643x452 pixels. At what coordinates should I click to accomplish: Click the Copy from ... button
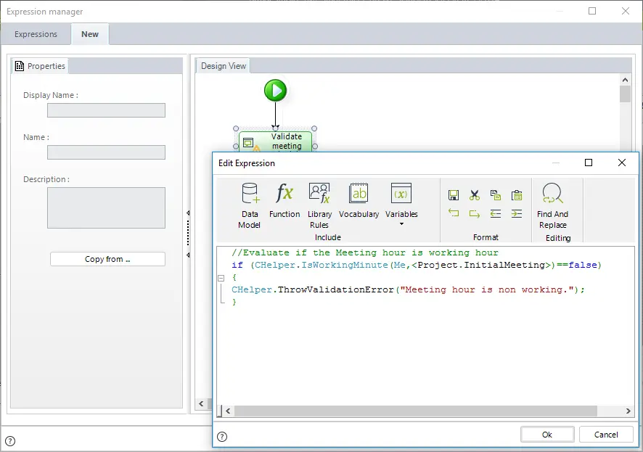tap(107, 259)
